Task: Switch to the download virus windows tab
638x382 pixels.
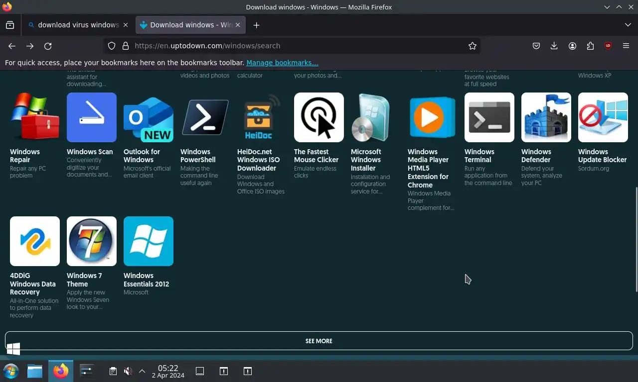Action: pyautogui.click(x=78, y=25)
